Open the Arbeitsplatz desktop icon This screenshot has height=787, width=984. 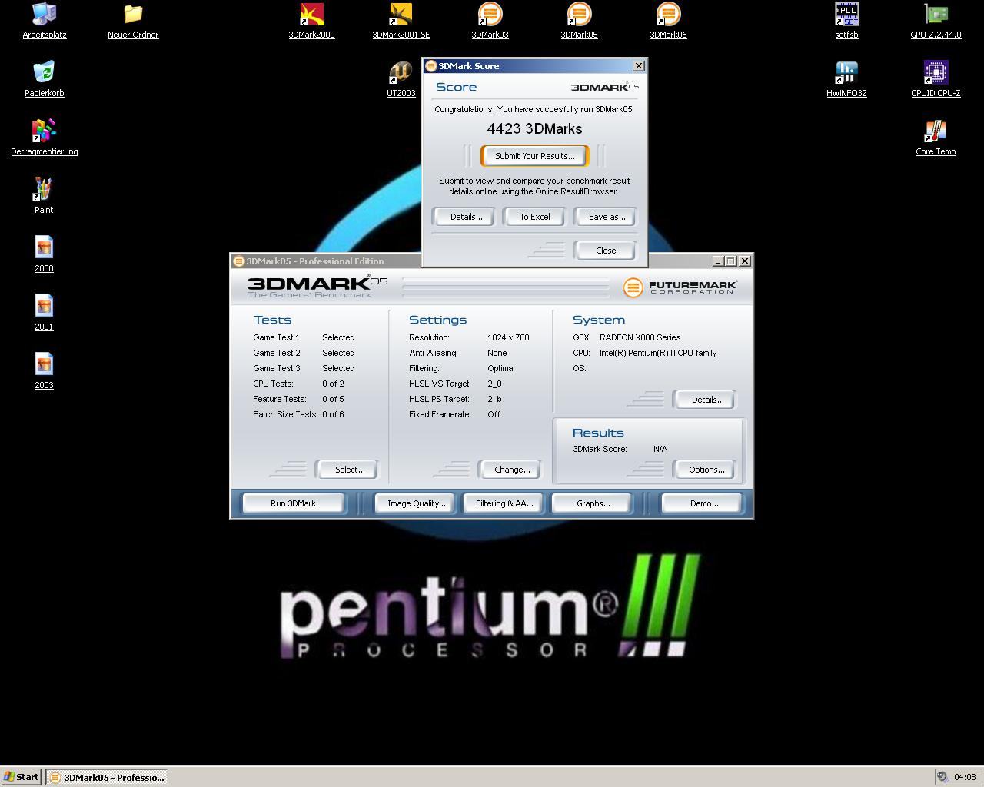44,21
